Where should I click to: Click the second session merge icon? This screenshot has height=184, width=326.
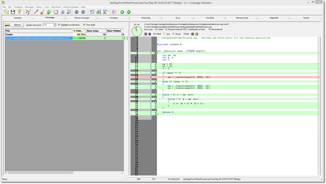99,12
